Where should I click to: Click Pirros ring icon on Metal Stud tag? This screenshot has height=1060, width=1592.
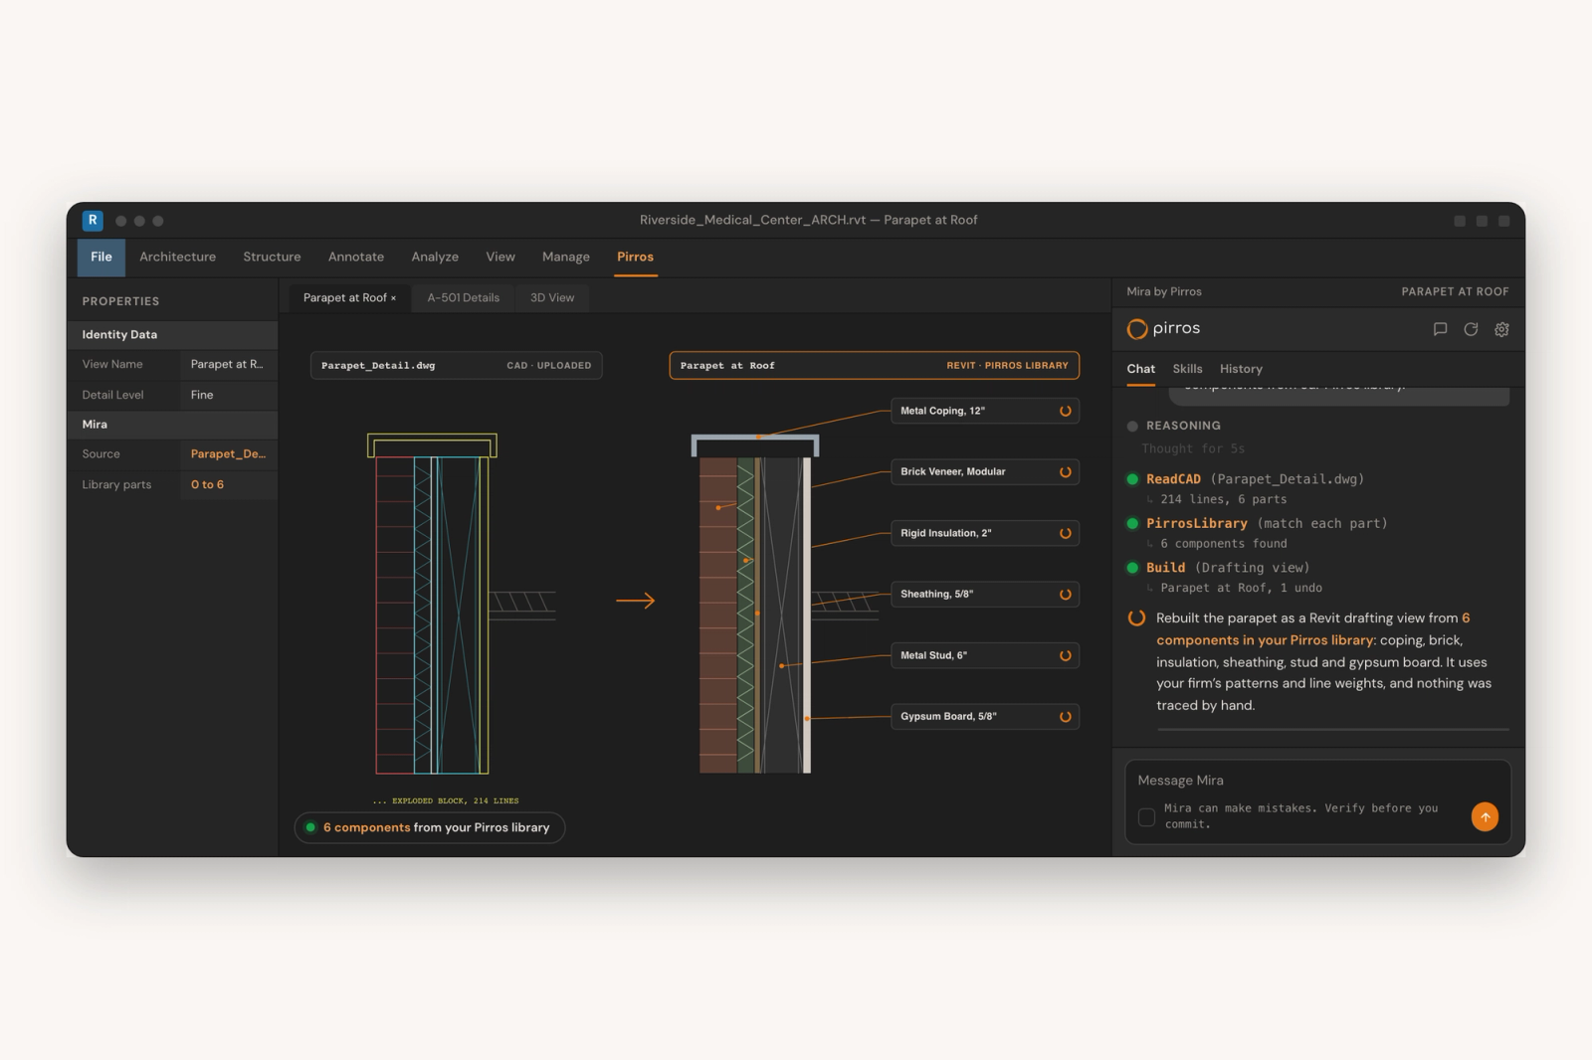(1065, 655)
